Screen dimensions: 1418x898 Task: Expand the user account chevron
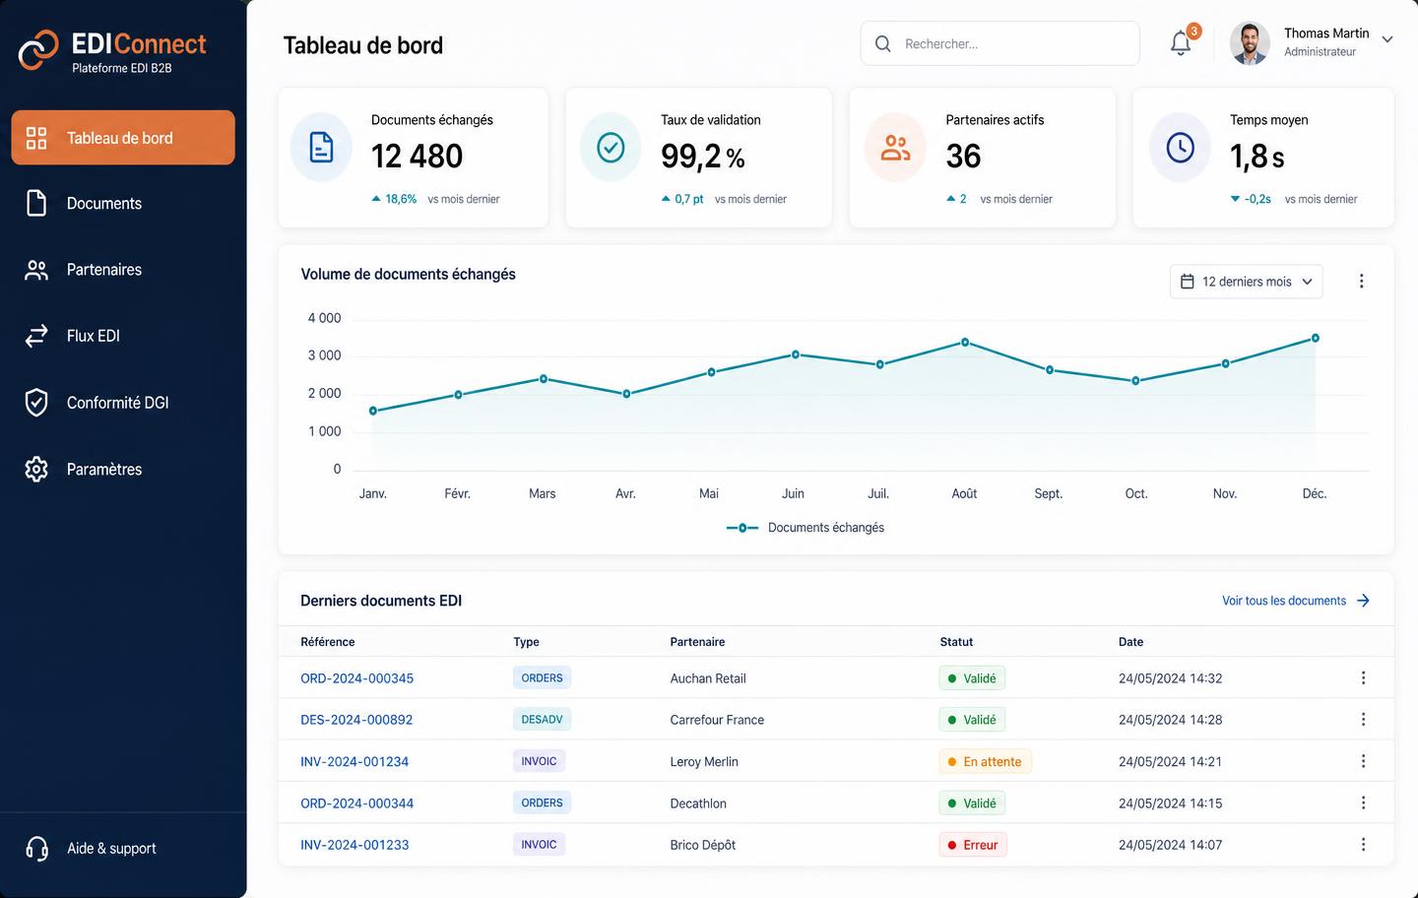tap(1387, 40)
